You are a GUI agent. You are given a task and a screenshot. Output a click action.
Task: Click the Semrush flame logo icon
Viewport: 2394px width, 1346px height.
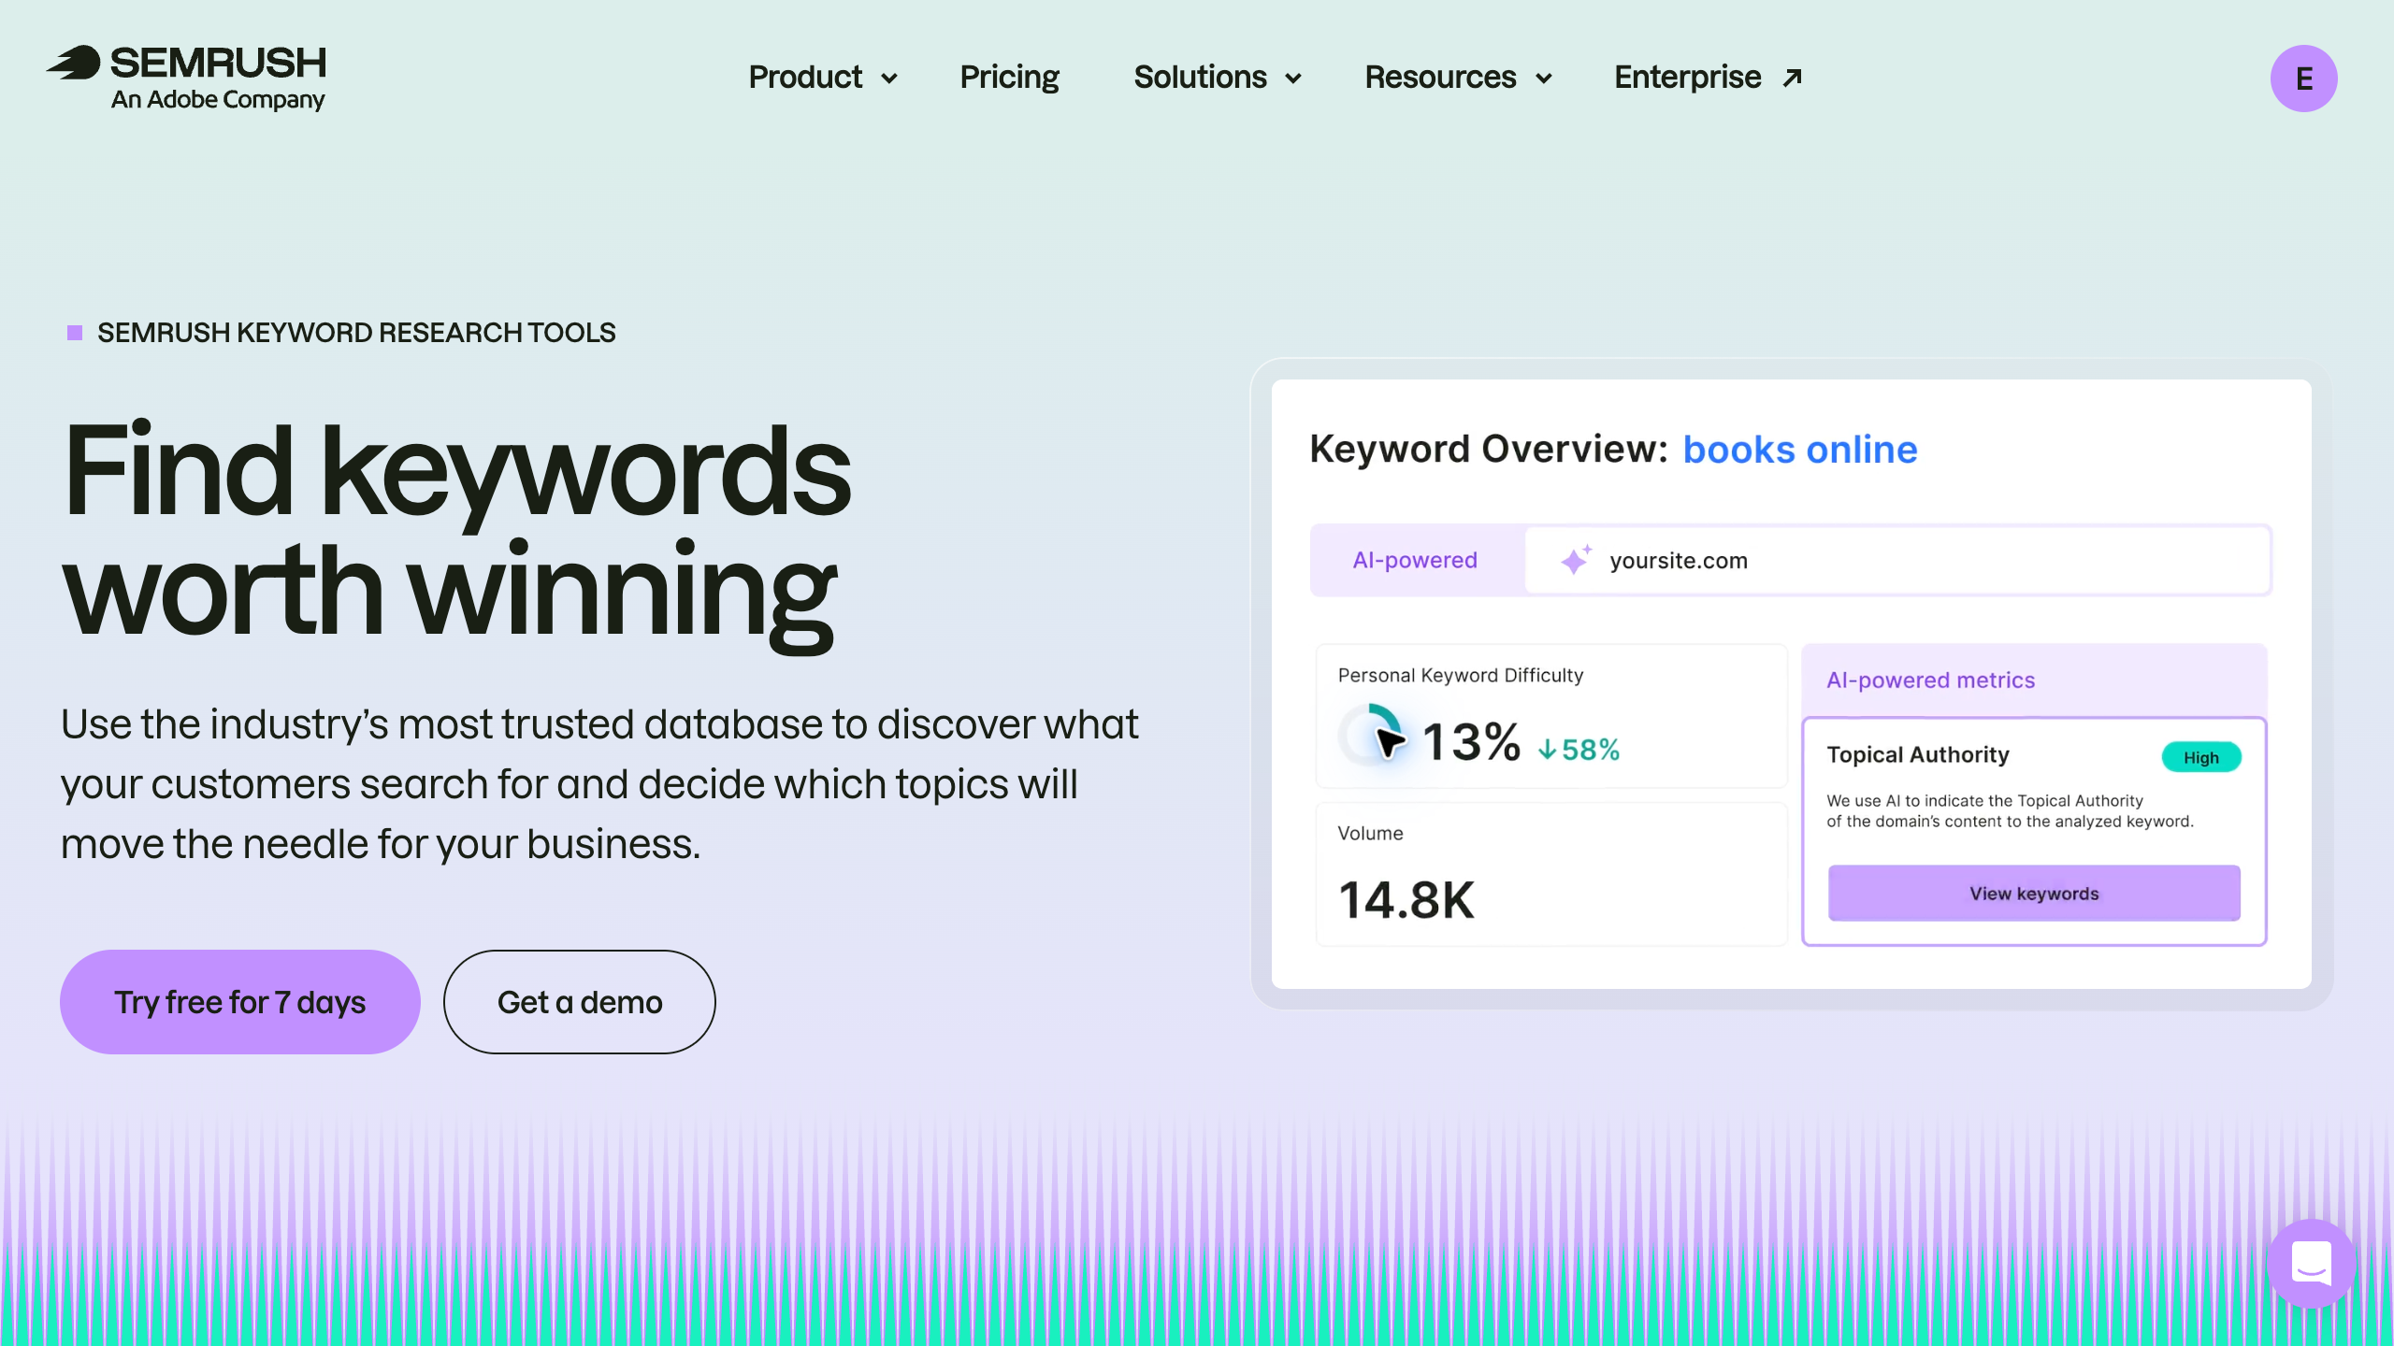[73, 63]
